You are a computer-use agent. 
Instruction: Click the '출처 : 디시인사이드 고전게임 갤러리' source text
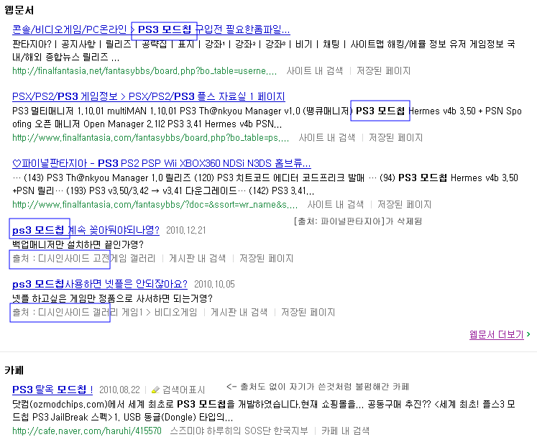[84, 258]
